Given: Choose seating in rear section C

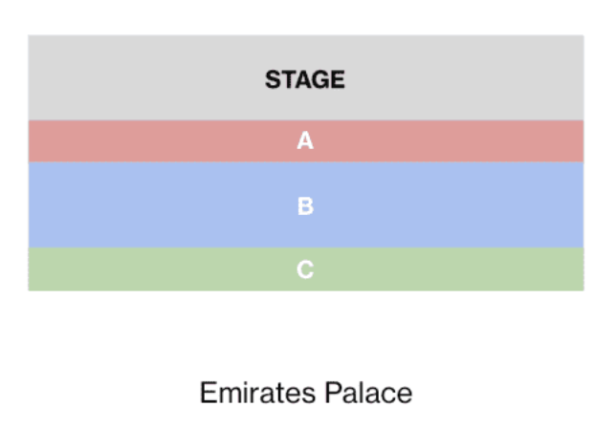Looking at the screenshot, I should 430,270.
